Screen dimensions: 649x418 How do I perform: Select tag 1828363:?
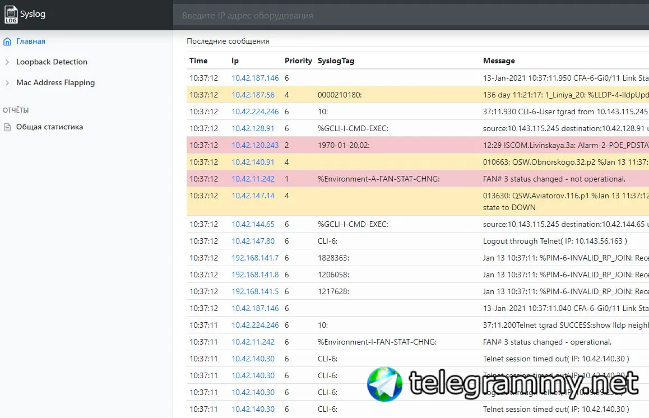click(x=333, y=258)
